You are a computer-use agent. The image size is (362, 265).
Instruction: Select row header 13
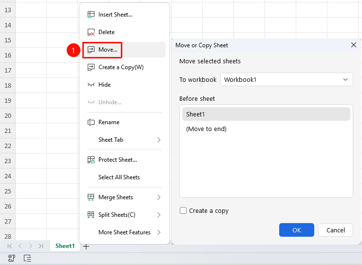(x=8, y=10)
